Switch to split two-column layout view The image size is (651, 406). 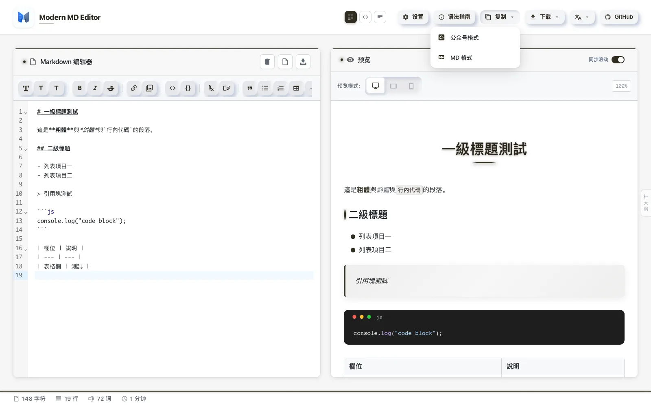[351, 17]
